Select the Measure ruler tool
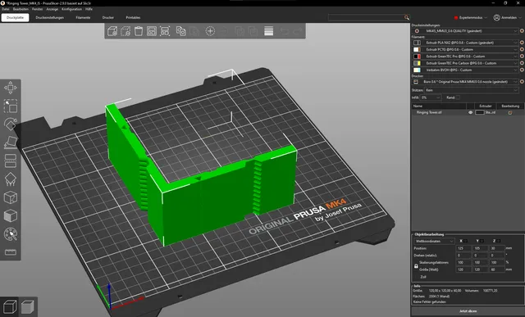The image size is (525, 317). pyautogui.click(x=11, y=252)
